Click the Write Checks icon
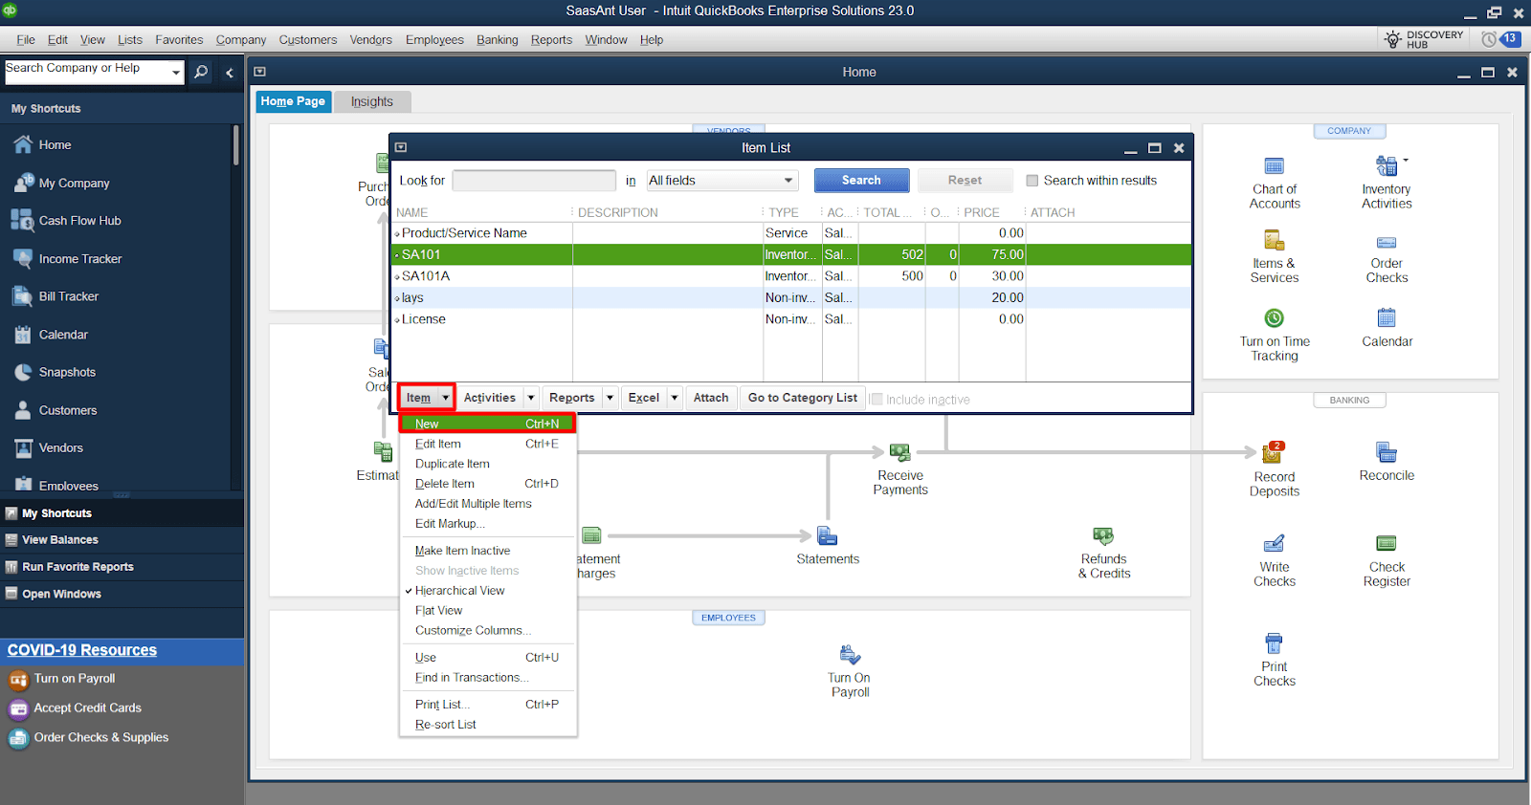 coord(1274,543)
